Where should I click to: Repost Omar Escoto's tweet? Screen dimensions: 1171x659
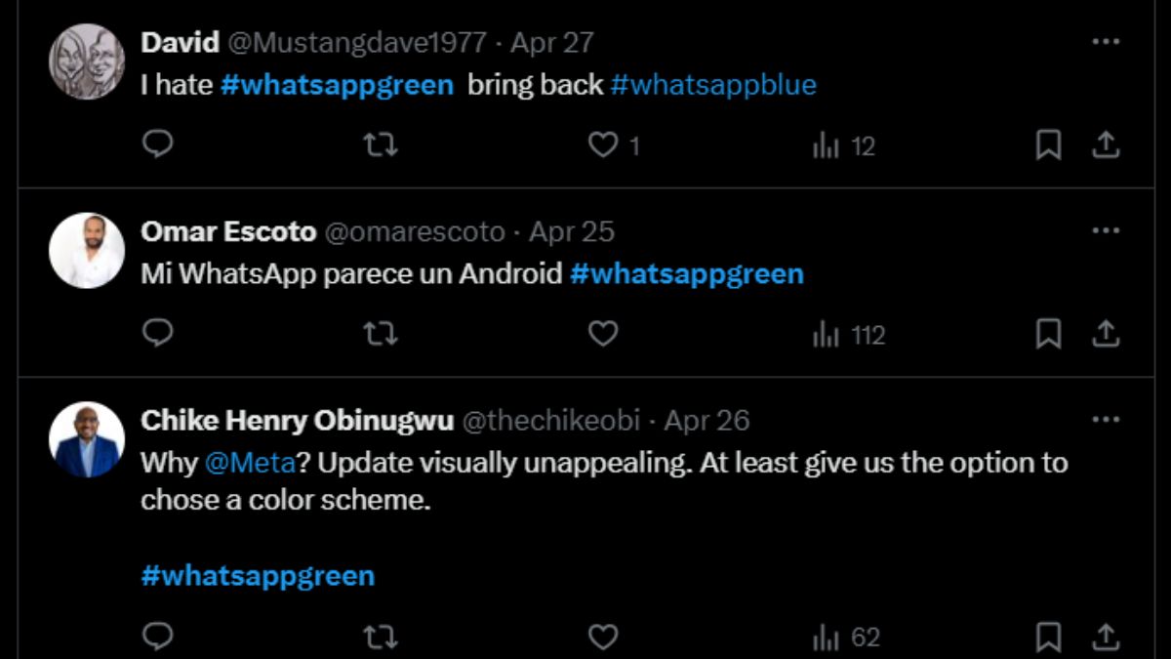(380, 334)
